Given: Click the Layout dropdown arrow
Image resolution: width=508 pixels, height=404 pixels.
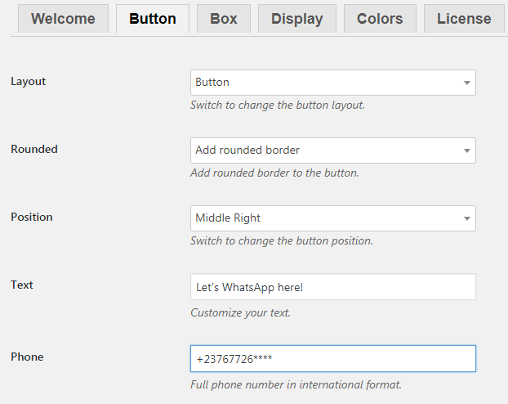Looking at the screenshot, I should pyautogui.click(x=467, y=83).
